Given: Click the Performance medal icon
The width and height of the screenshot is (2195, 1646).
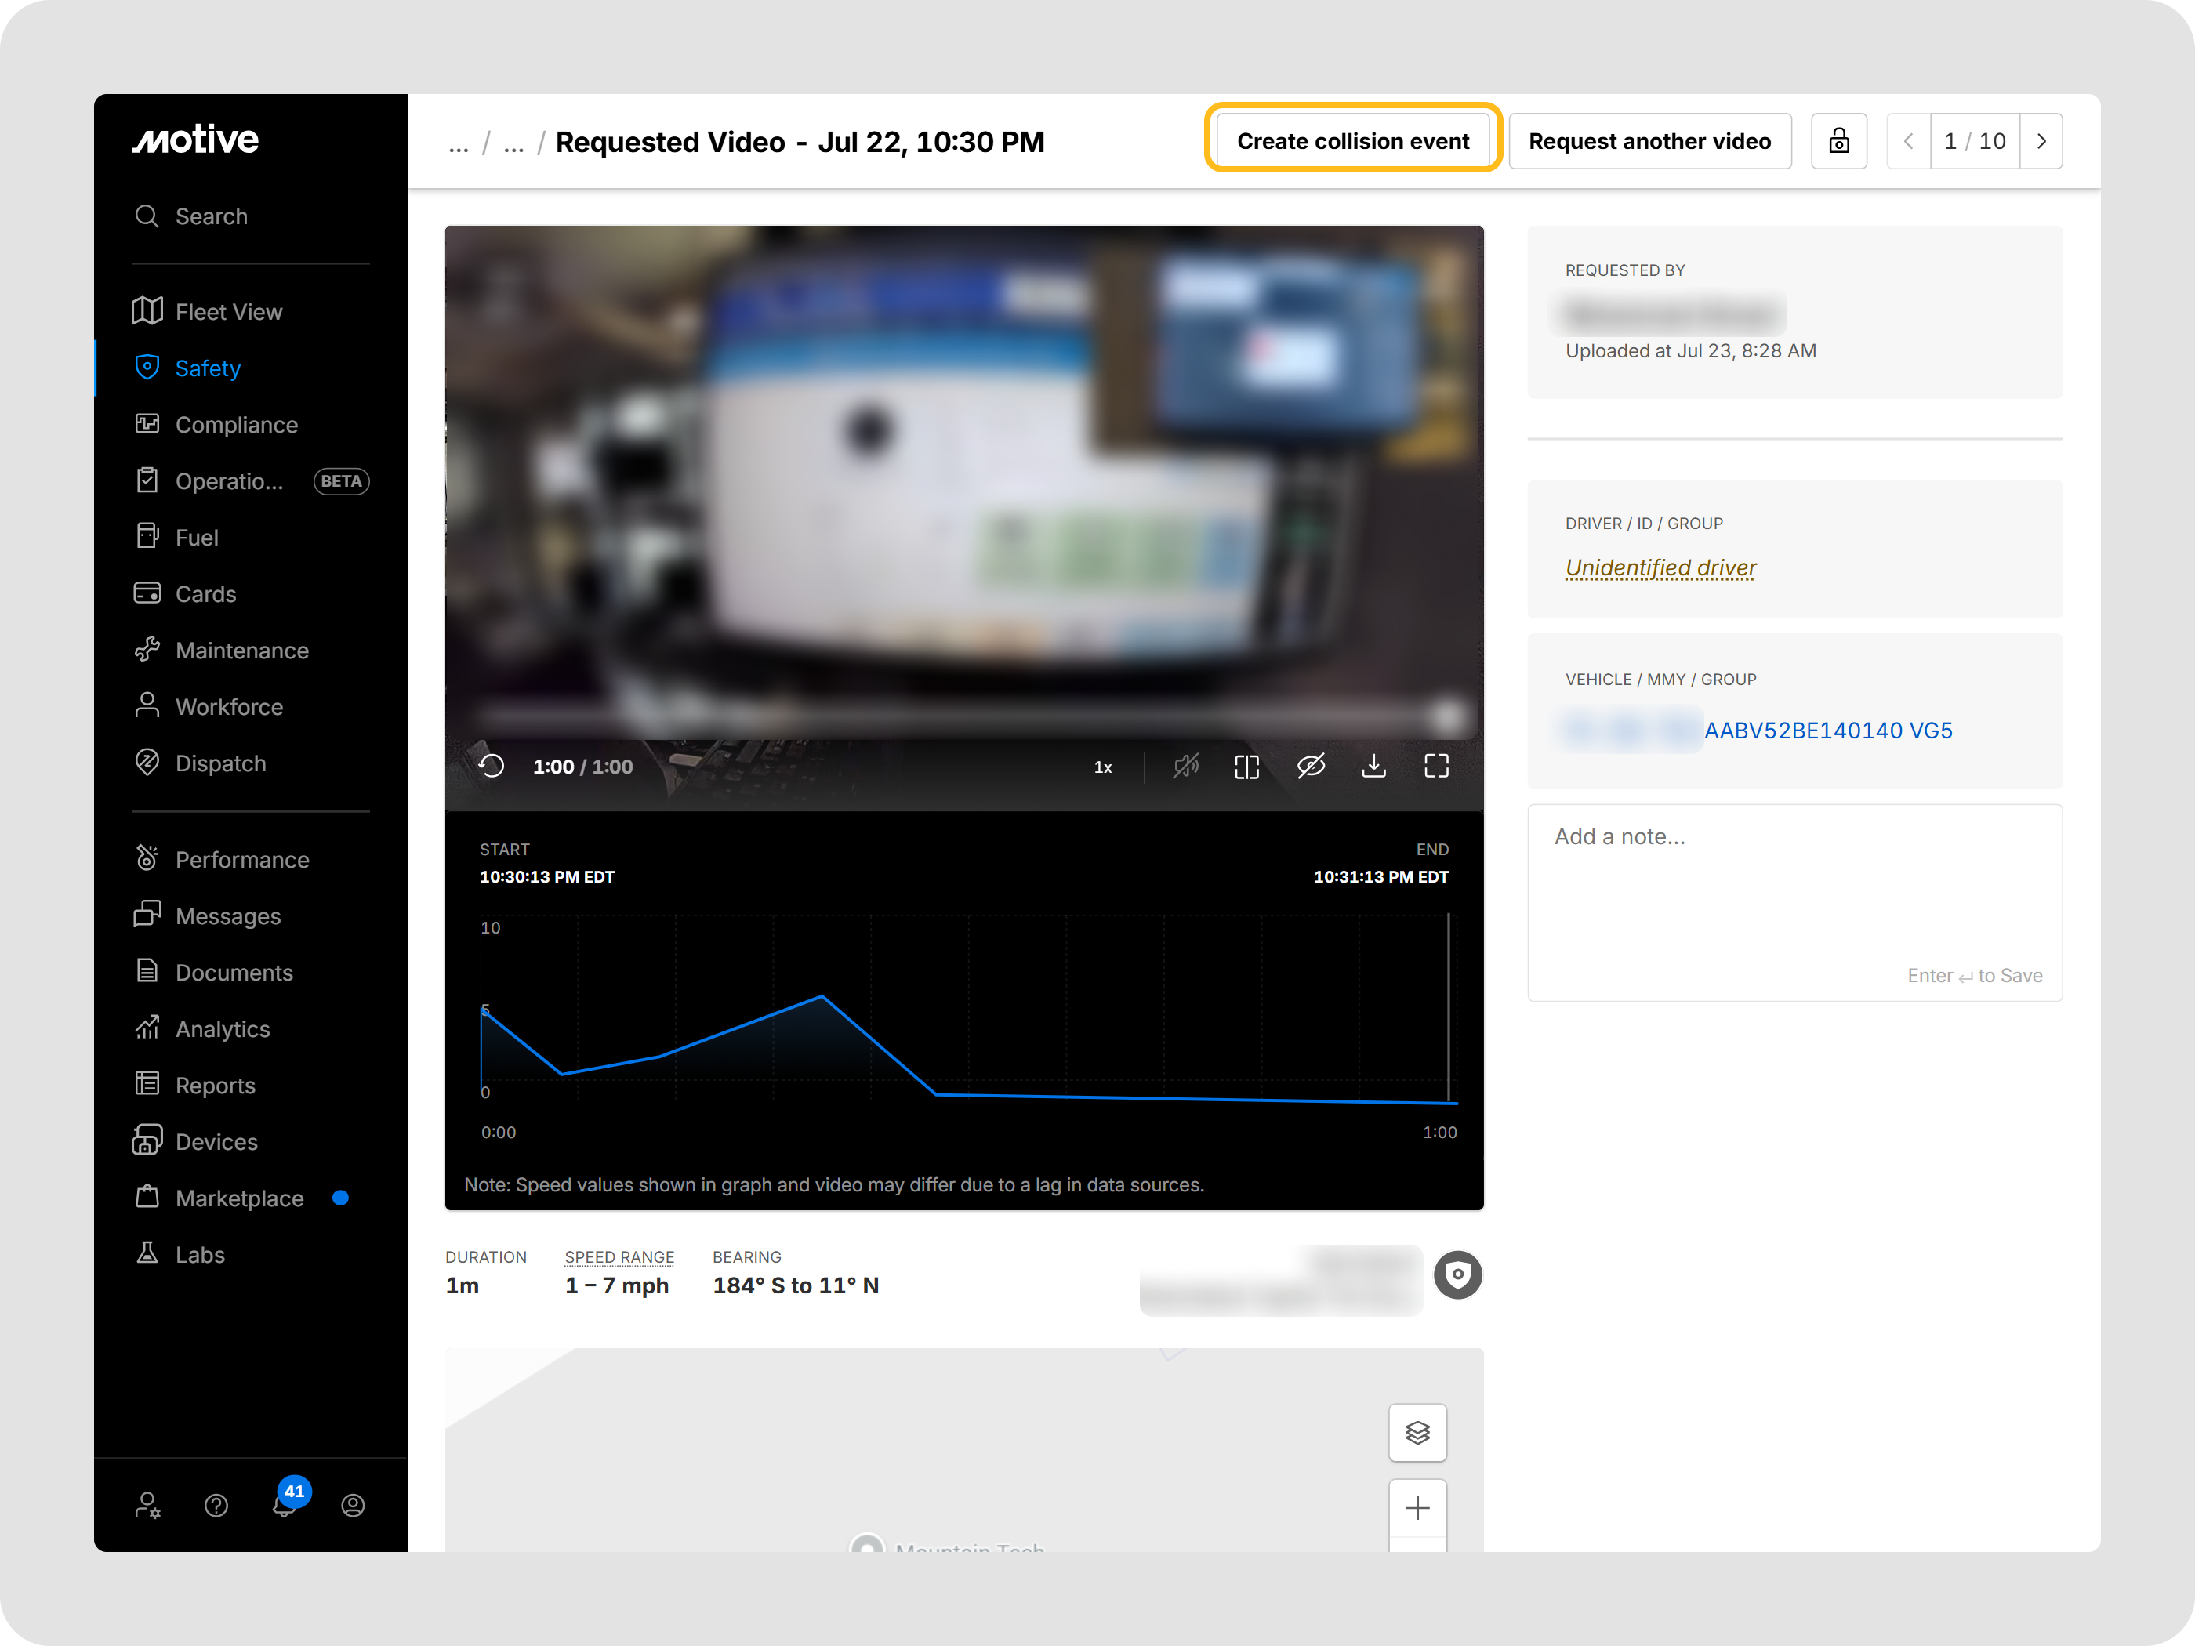Looking at the screenshot, I should [x=147, y=858].
